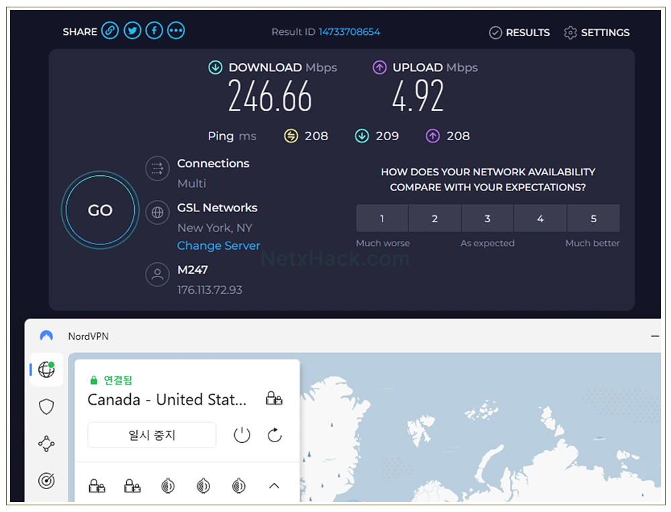
Task: Click the NordVPN logo icon
Action: (x=46, y=336)
